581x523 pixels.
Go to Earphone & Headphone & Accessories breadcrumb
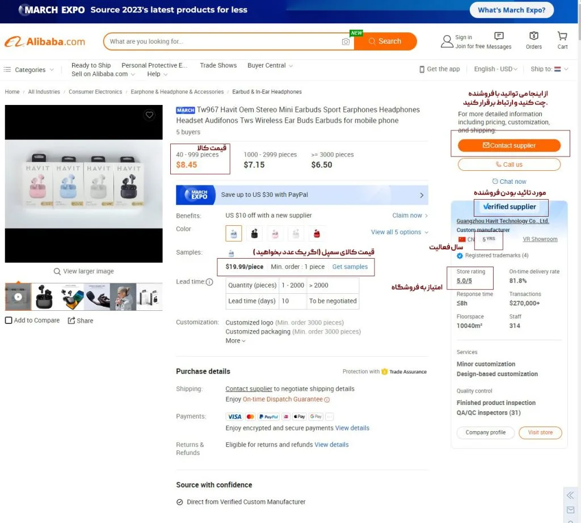coord(177,92)
